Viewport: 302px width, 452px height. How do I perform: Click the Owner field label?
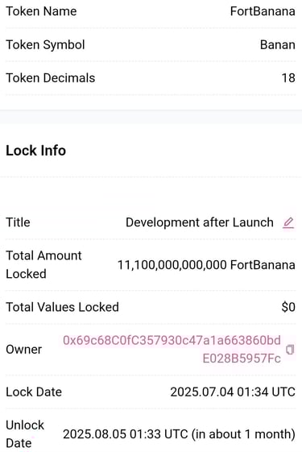[24, 350]
